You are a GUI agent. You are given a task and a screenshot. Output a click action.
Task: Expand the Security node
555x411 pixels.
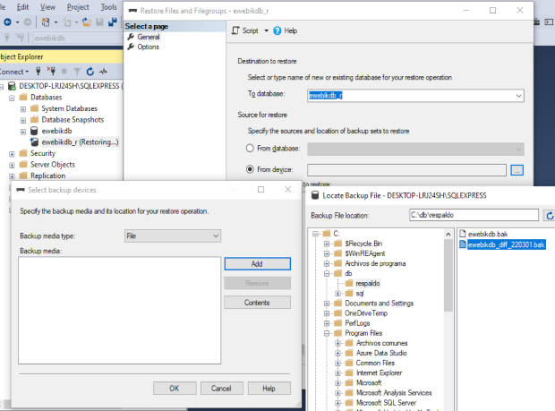click(12, 154)
